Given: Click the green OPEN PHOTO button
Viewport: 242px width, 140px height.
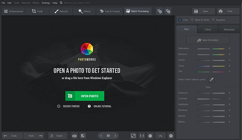Looking at the screenshot, I should click(x=85, y=96).
